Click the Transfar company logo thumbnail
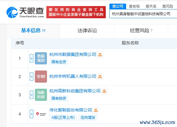The image size is (177, 127). click(41, 114)
